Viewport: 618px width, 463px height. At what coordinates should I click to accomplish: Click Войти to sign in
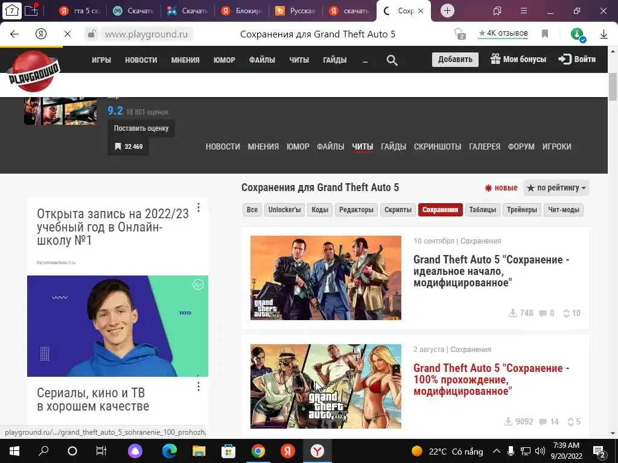pyautogui.click(x=577, y=60)
